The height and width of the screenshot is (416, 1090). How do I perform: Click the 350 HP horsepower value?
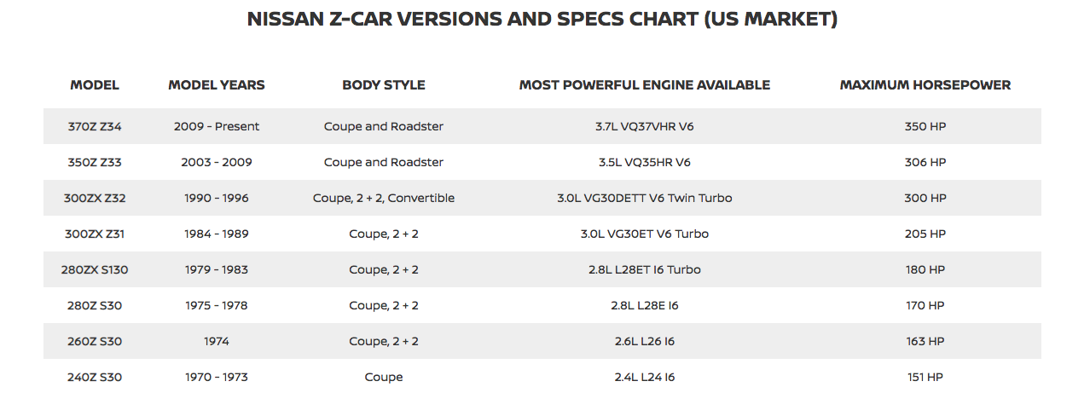pos(925,126)
